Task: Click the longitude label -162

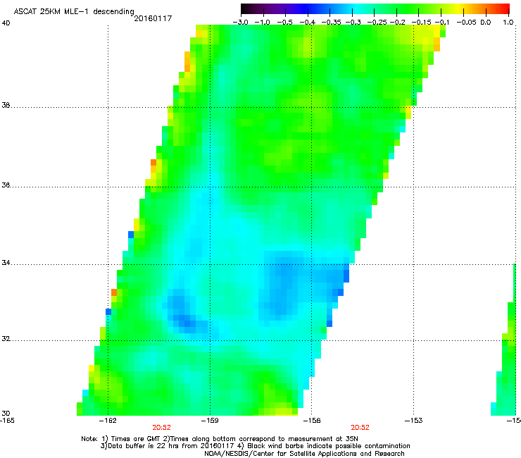Action: point(108,421)
